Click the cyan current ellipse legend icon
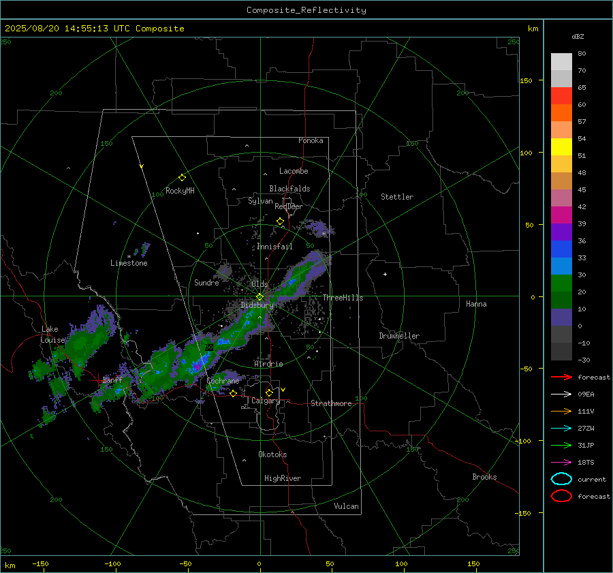The width and height of the screenshot is (613, 573). pos(561,479)
